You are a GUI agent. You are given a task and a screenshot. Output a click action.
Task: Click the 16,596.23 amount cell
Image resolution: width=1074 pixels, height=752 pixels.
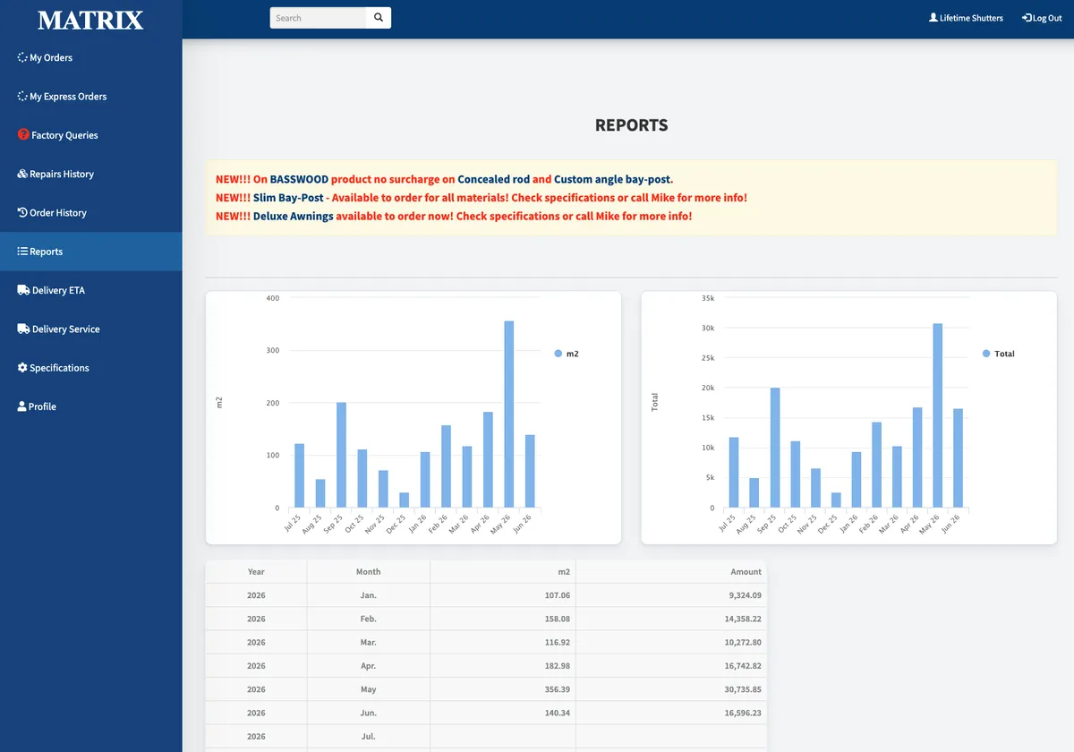[x=671, y=713]
